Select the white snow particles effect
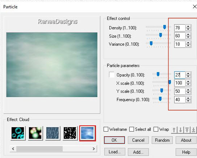 [70, 133]
